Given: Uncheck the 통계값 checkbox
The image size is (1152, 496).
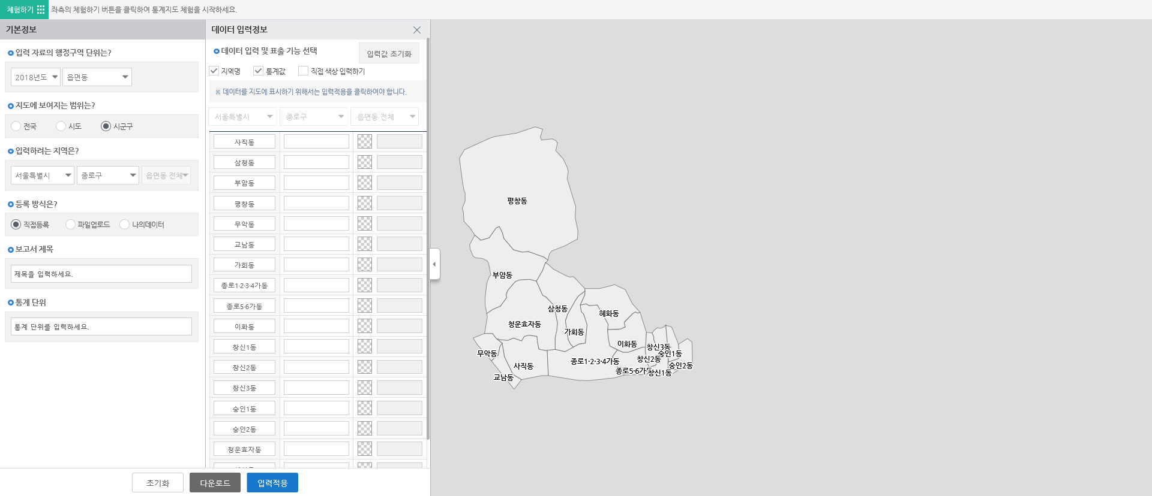Looking at the screenshot, I should coord(259,71).
